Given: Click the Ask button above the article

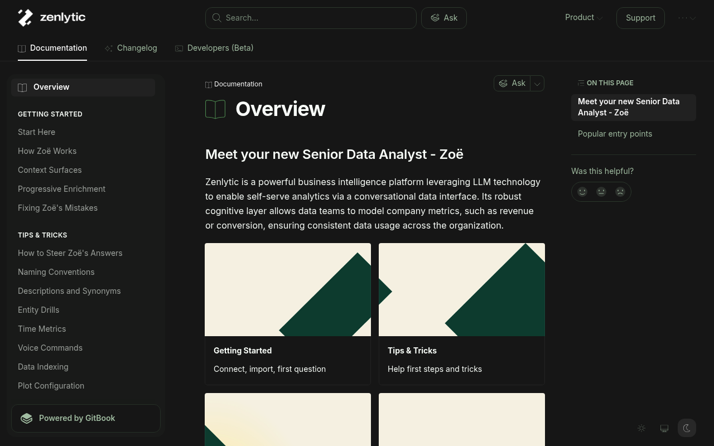Looking at the screenshot, I should (x=512, y=84).
